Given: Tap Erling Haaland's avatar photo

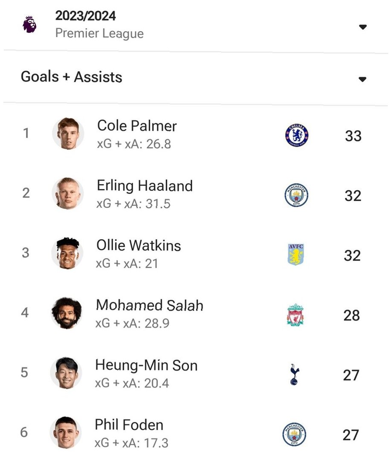Looking at the screenshot, I should pos(68,194).
